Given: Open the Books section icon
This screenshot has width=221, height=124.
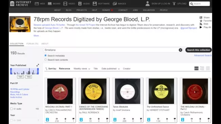Looking at the screenshot, I should pos(50,4).
